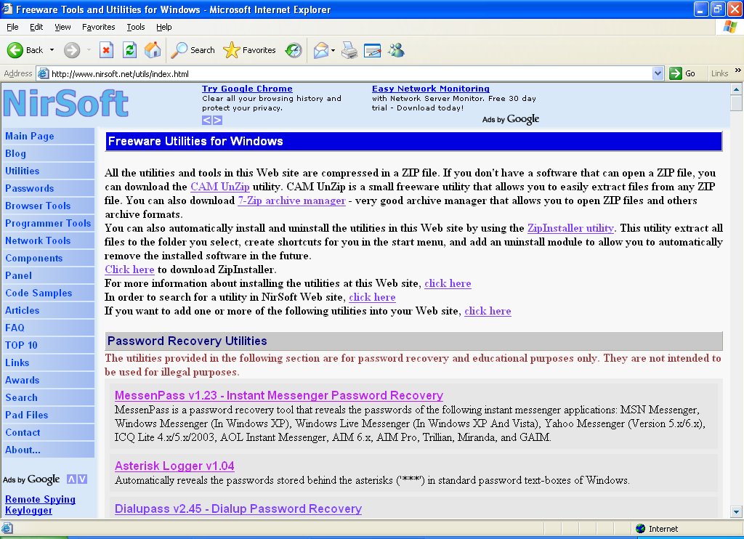The image size is (744, 539).
Task: Open Dialupass v2.45 Dialup Password Recovery link
Action: click(x=238, y=508)
